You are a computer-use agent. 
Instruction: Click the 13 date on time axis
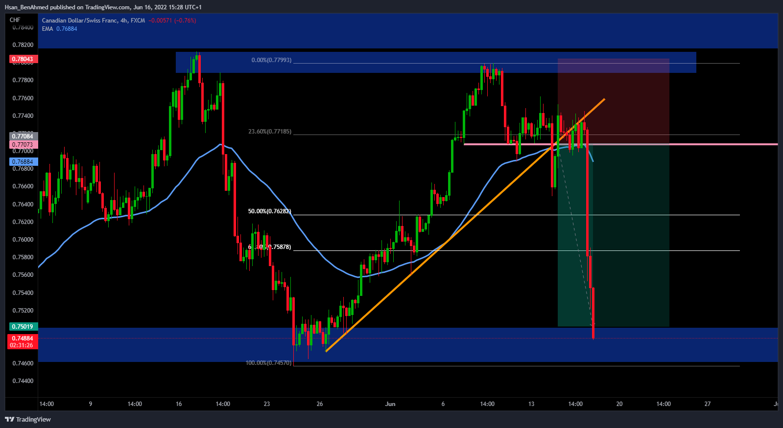pos(531,404)
